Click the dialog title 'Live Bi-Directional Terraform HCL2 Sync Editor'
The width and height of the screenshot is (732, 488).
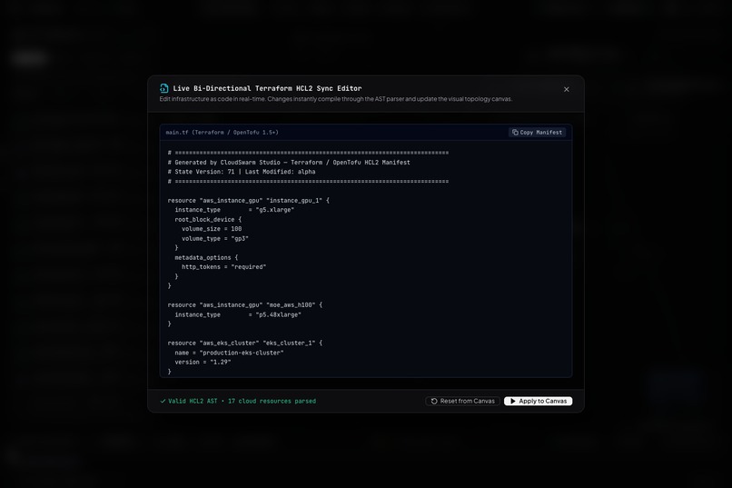267,88
